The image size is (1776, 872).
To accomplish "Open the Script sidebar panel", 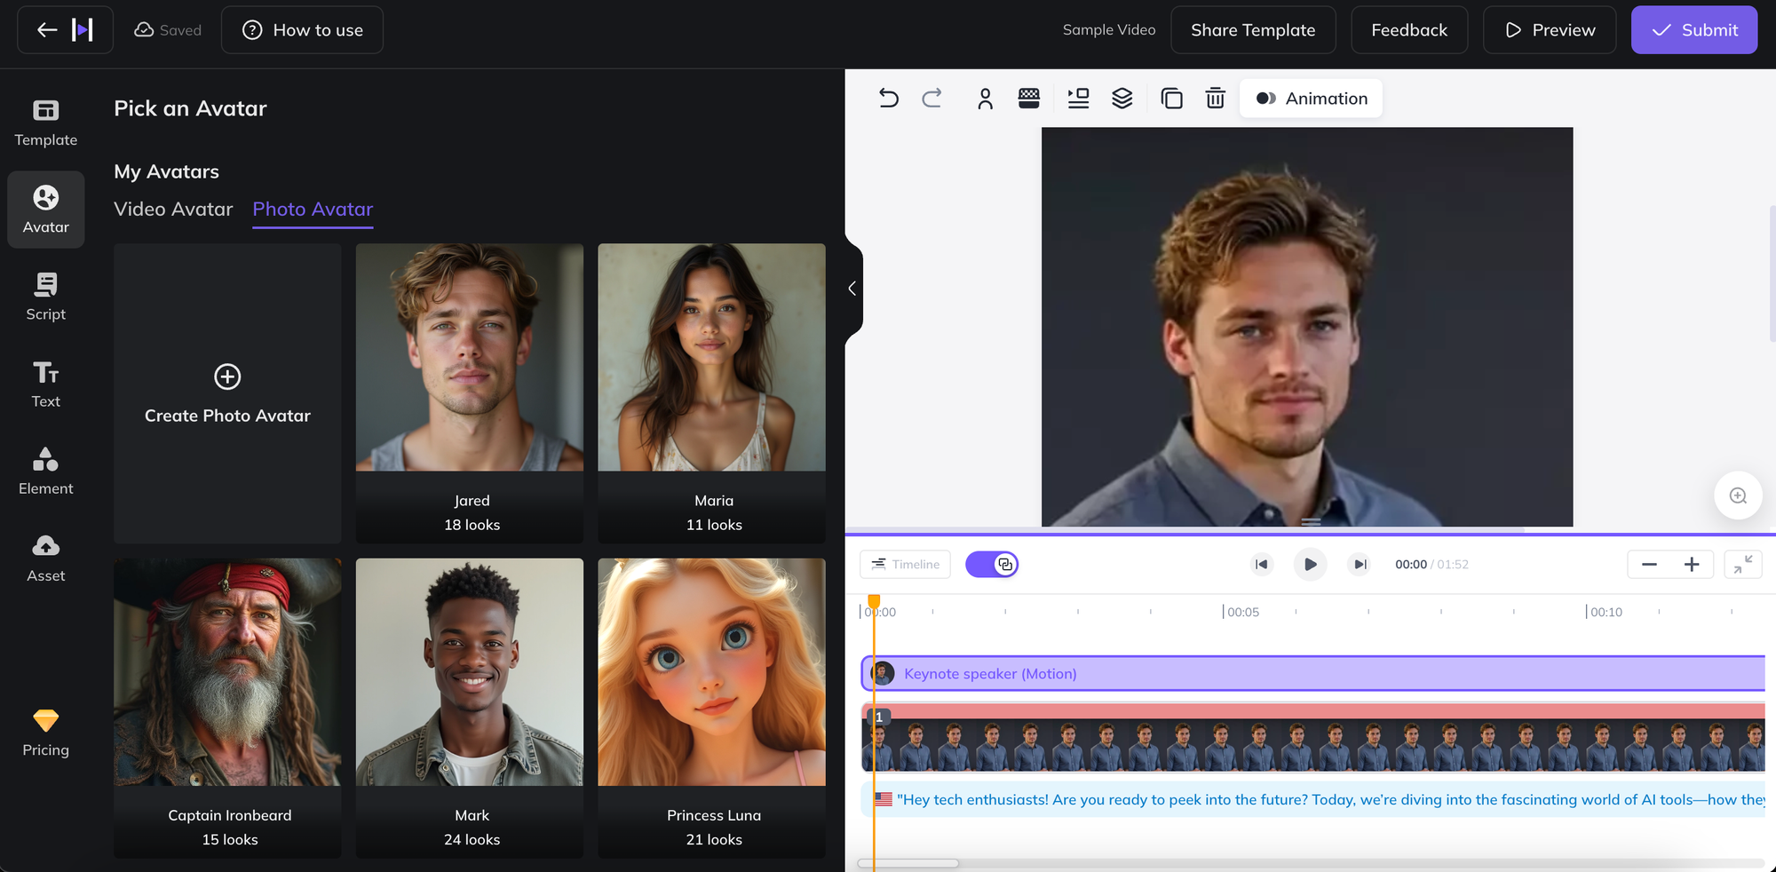I will 46,297.
